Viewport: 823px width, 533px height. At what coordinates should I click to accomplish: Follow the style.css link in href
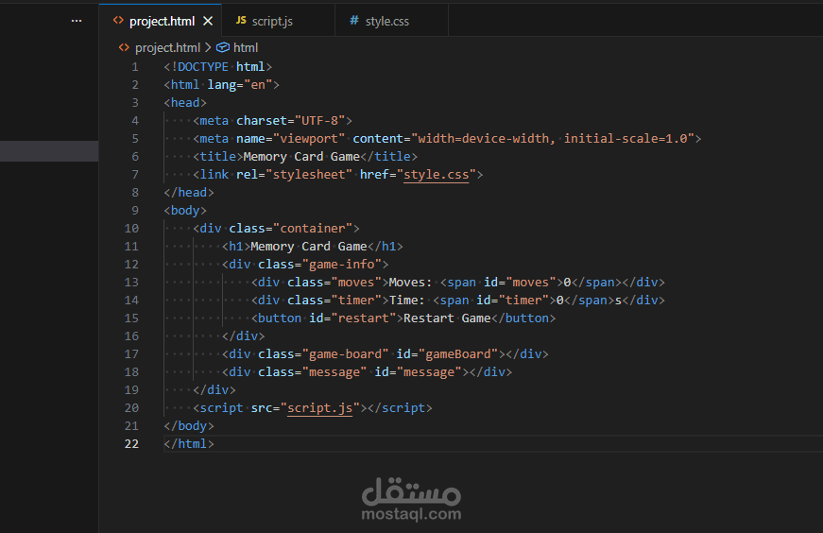[436, 174]
